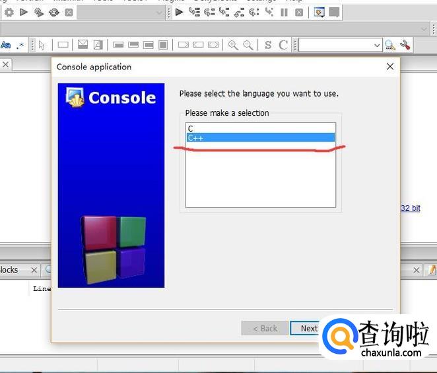Click the Zoom out magnifier icon
Viewport: 437px width, 373px height.
pos(248,45)
